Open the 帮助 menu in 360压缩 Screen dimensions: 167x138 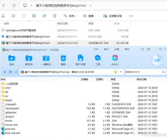coord(127,49)
